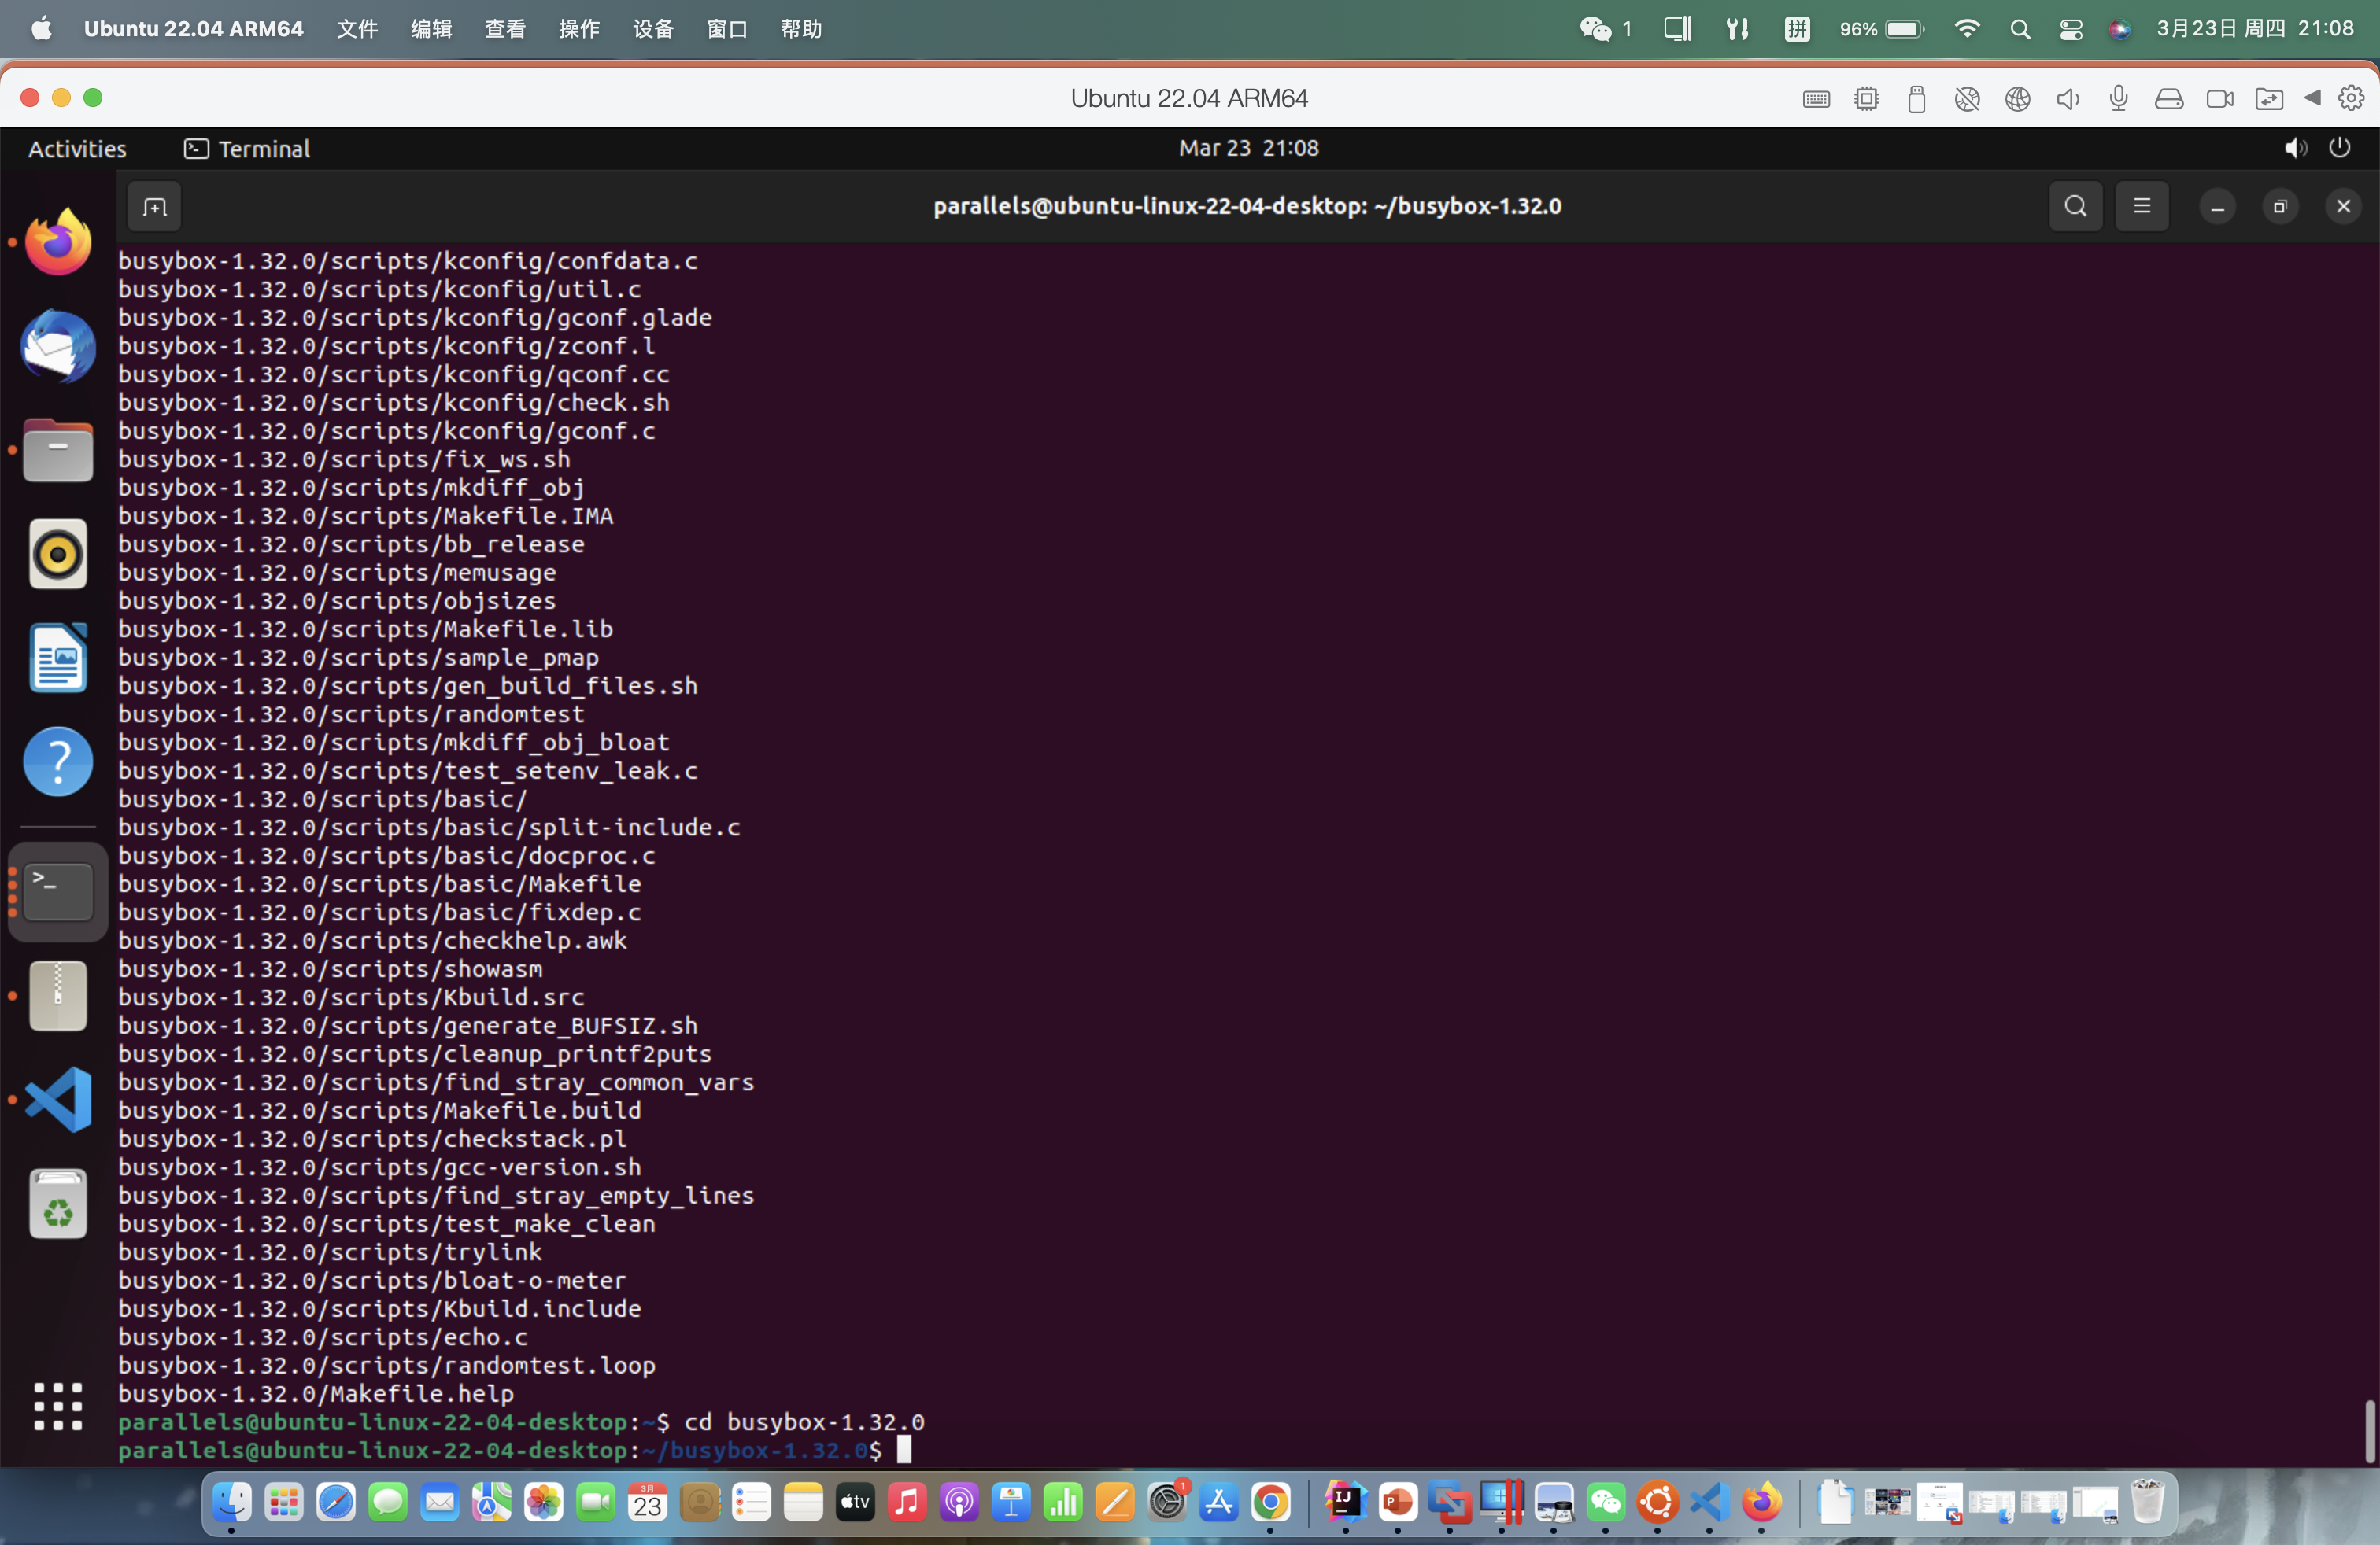This screenshot has width=2380, height=1545.
Task: Click the globe network icon in Parallels toolbar
Action: [x=2017, y=99]
